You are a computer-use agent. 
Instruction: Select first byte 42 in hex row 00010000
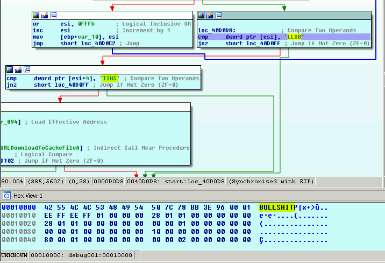[48, 207]
